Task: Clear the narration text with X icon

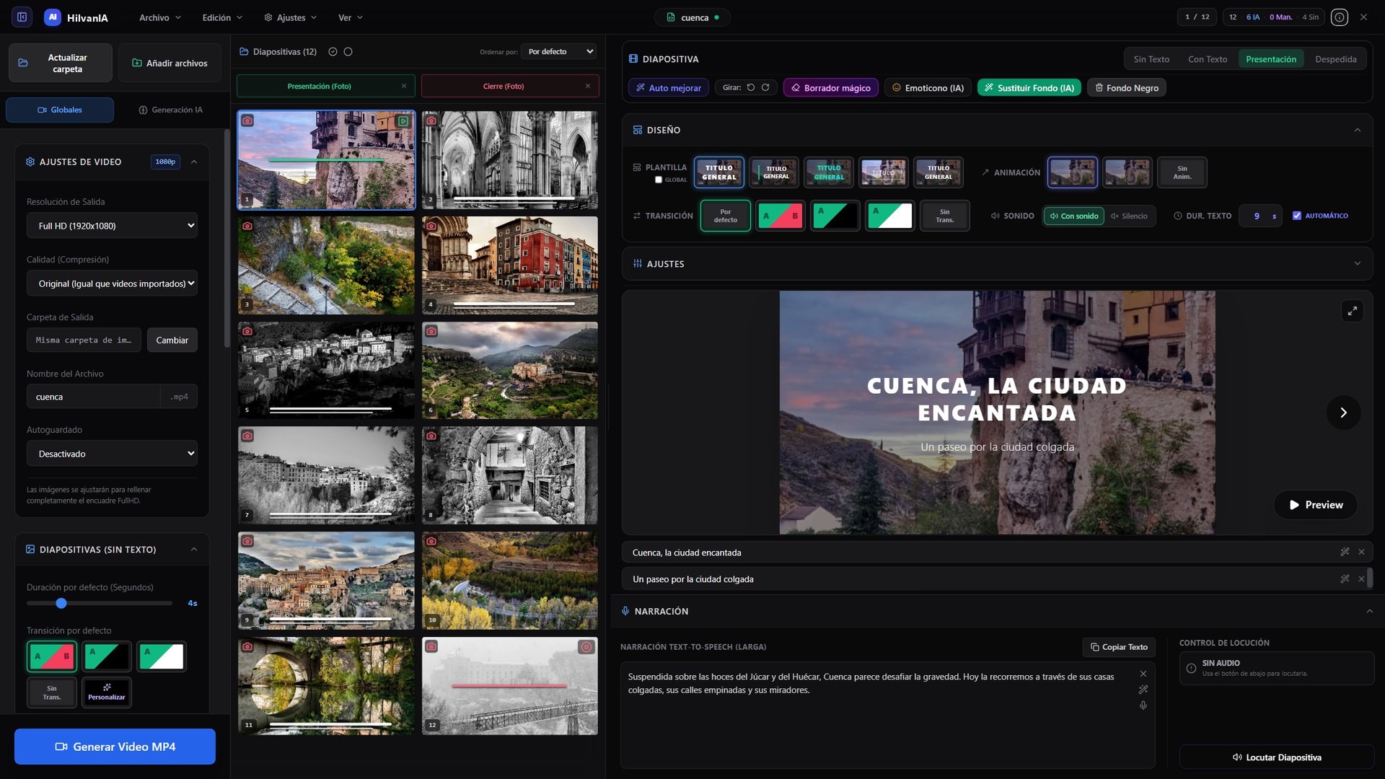Action: pos(1143,674)
